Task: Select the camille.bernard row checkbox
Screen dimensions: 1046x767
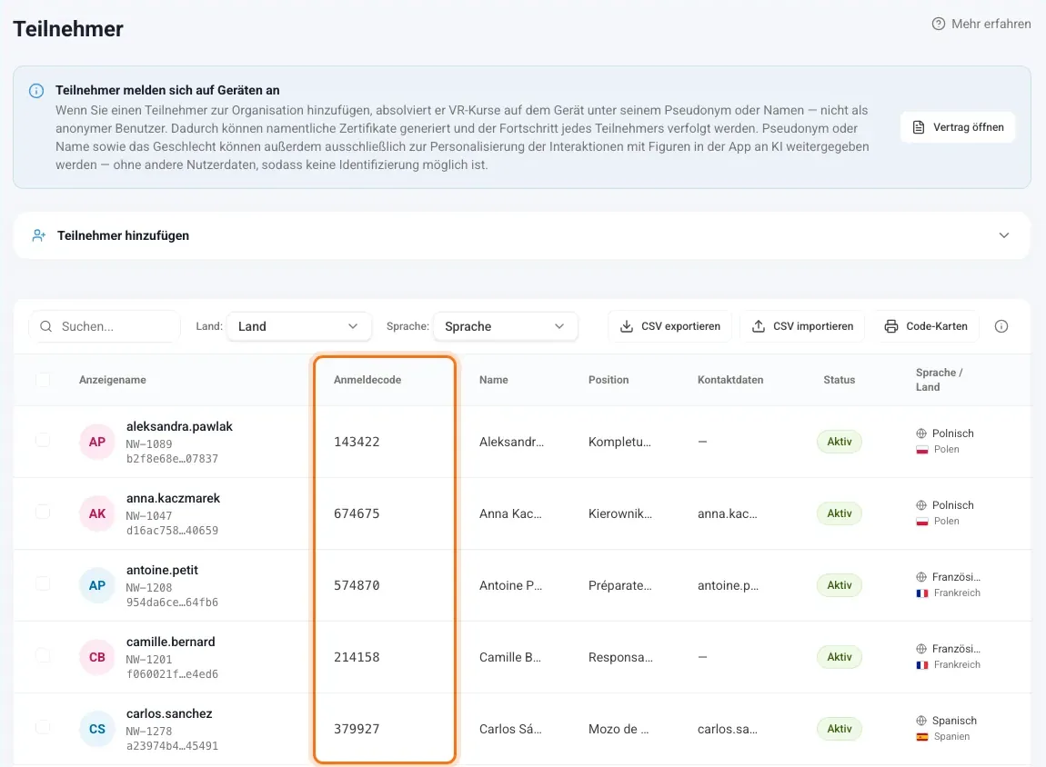Action: point(43,656)
